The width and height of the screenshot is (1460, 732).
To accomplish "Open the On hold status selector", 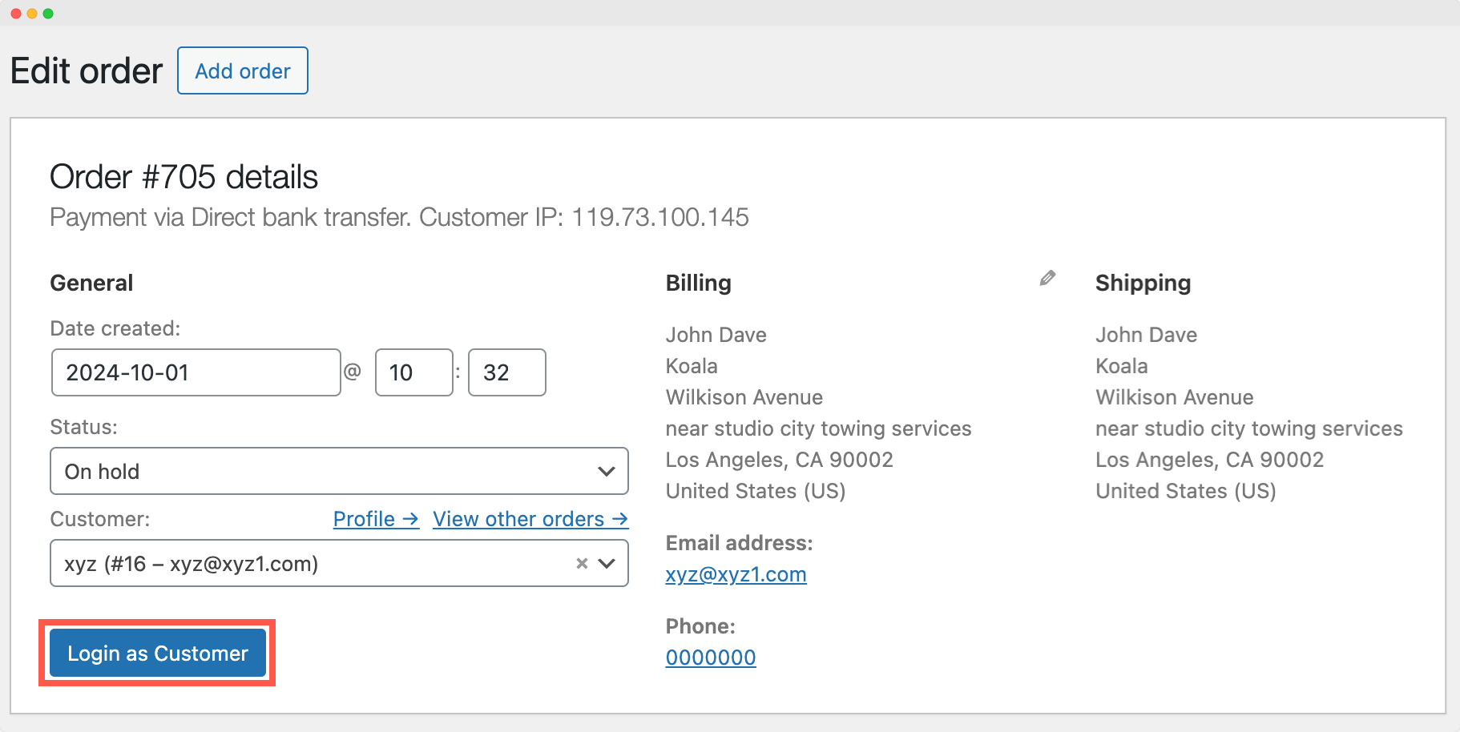I will point(337,472).
